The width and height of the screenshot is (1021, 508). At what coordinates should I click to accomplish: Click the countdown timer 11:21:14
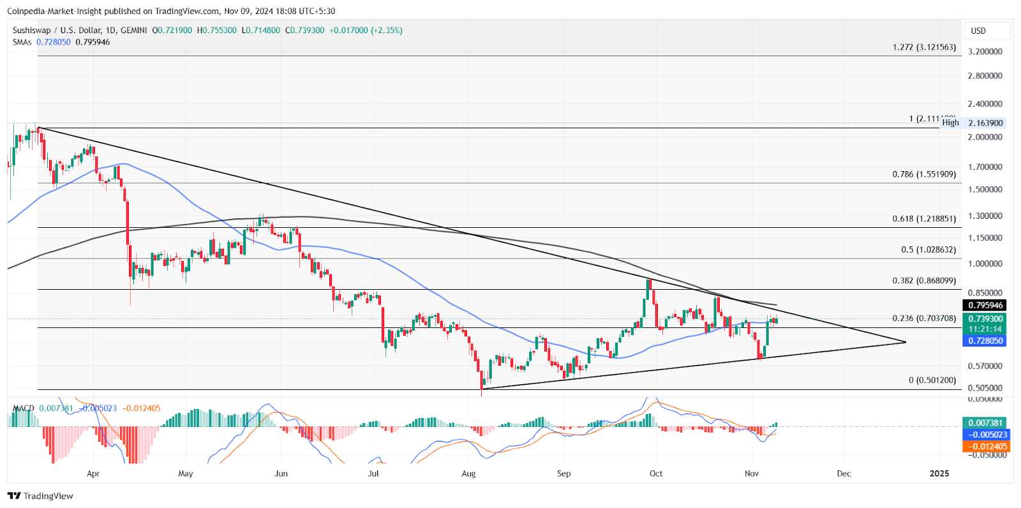(x=986, y=329)
